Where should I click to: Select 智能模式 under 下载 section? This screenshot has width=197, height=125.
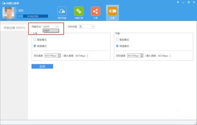[x=122, y=40]
